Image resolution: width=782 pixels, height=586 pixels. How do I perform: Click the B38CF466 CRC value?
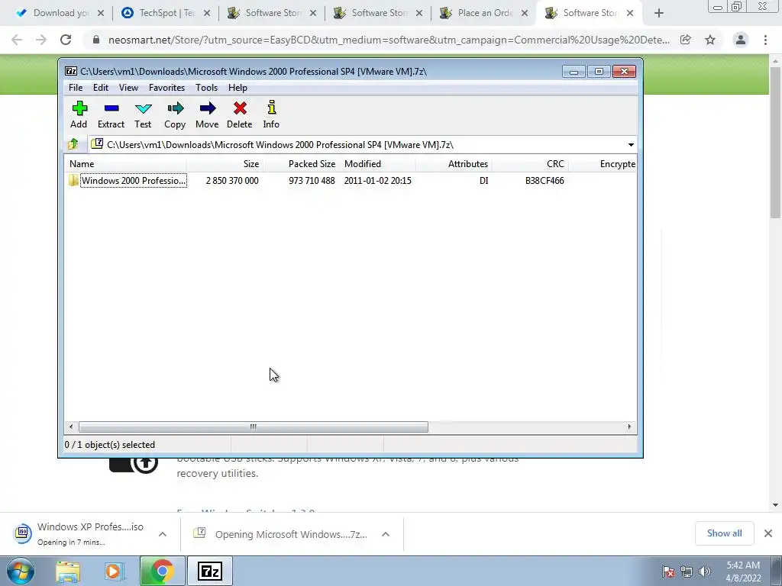pos(544,180)
